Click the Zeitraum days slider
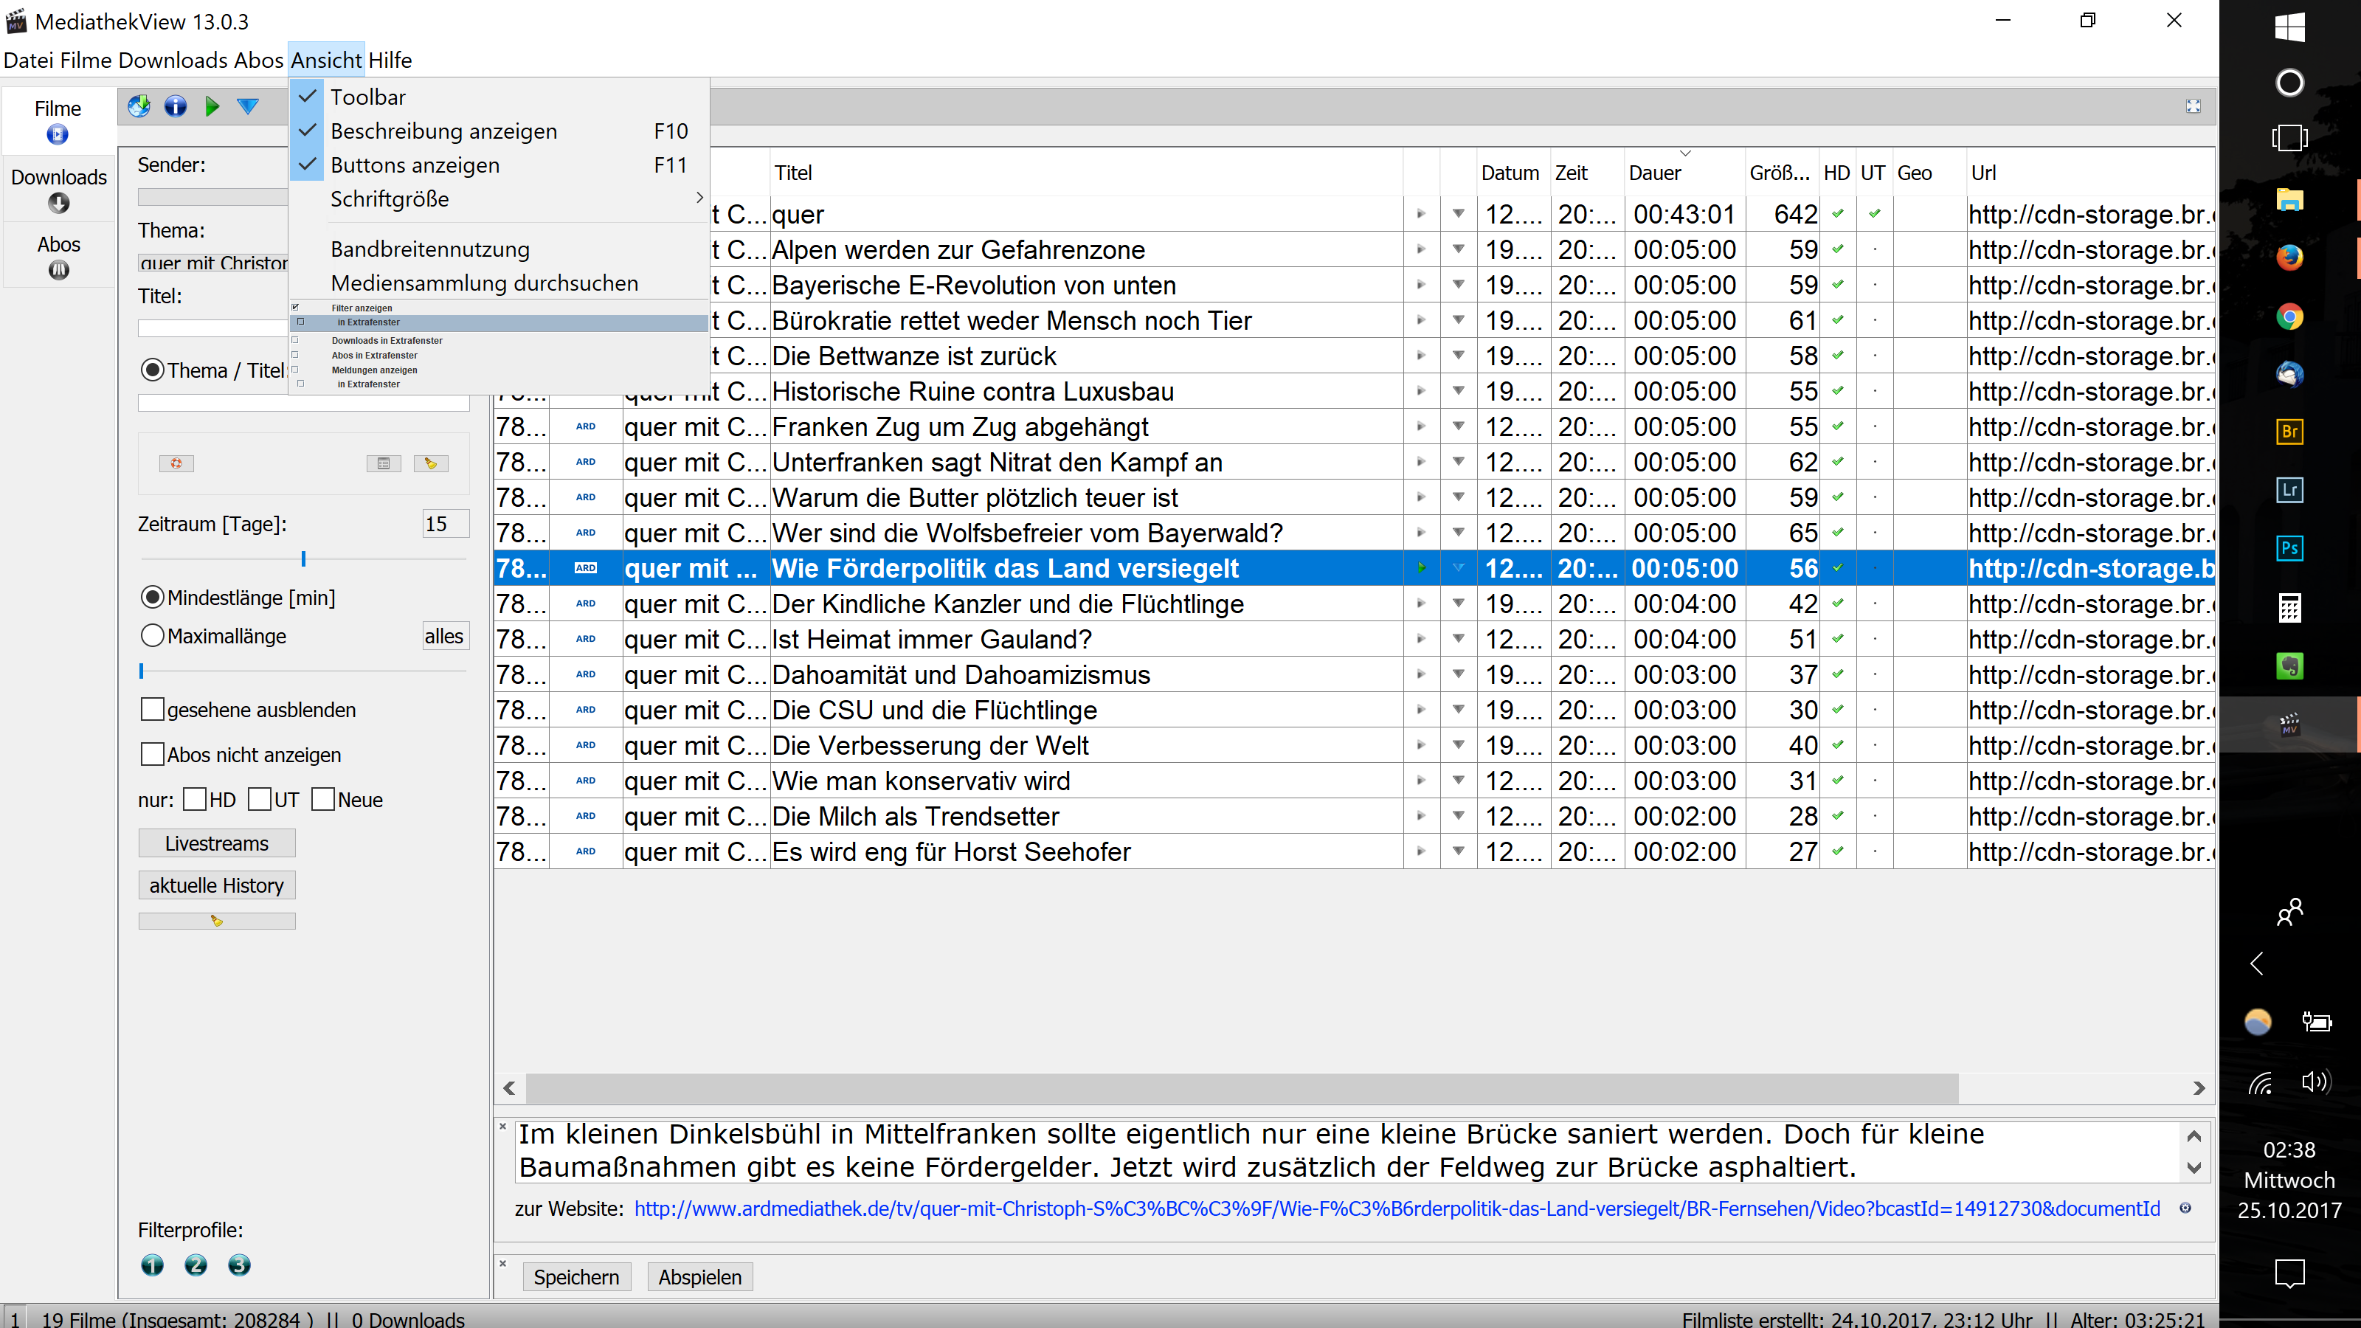Screen dimensions: 2361x1328 (x=303, y=558)
